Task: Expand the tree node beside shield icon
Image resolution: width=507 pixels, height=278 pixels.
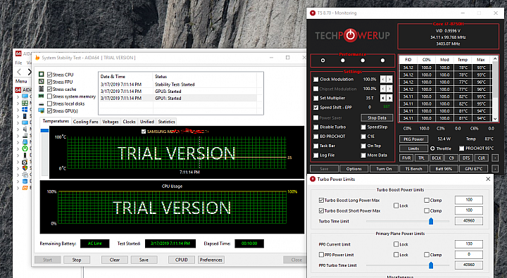Action: [x=18, y=168]
